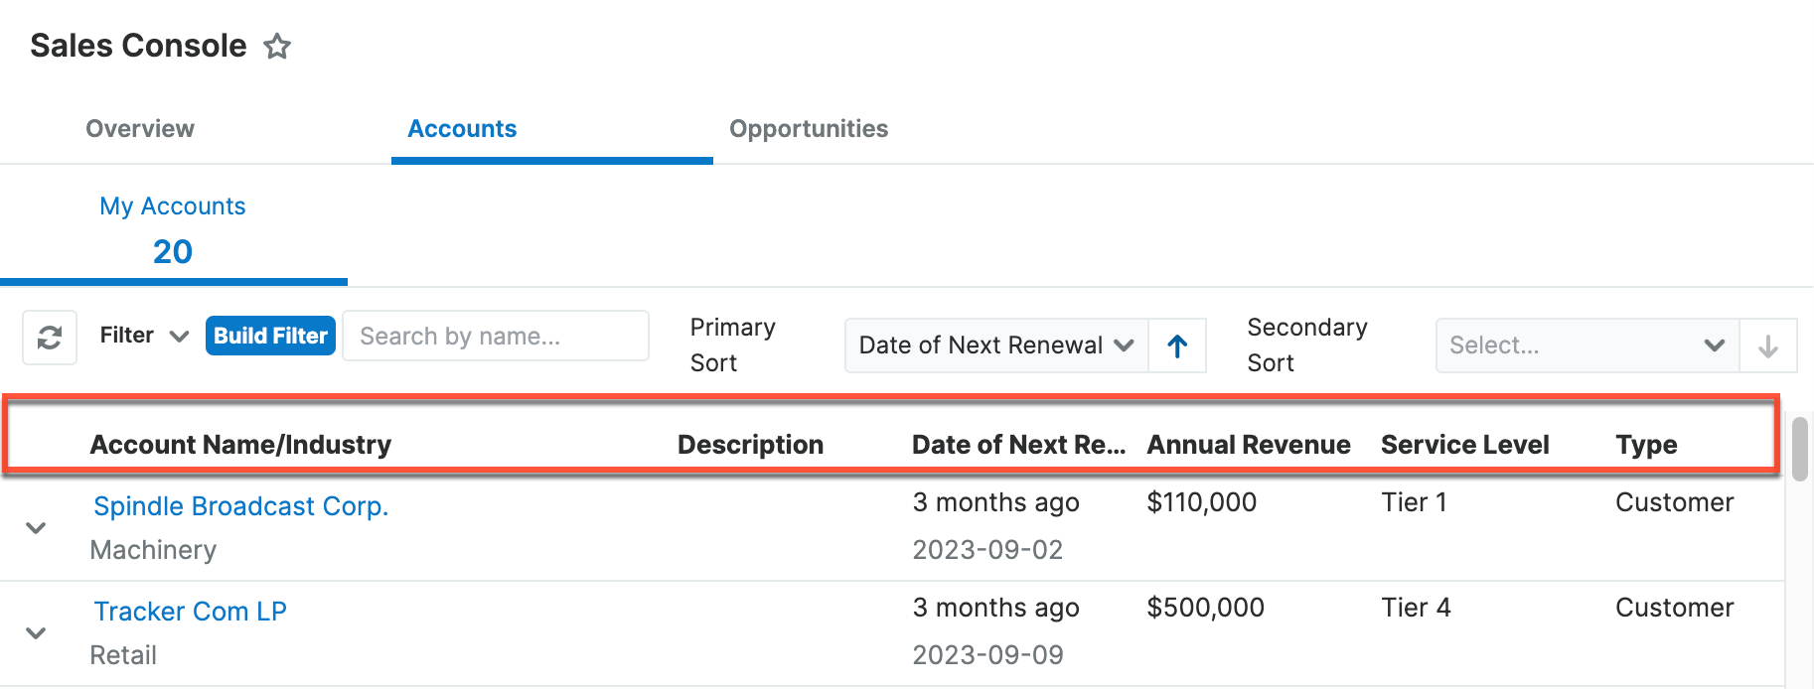
Task: Click the Date of Next Re... column header
Action: [1018, 445]
